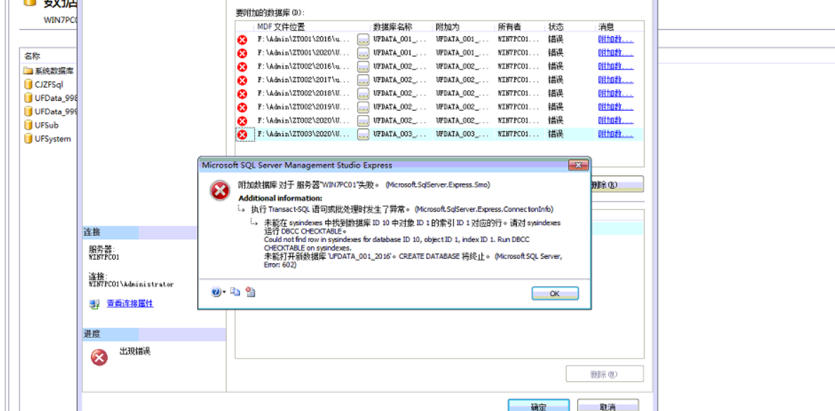Select the path F:\Admin\ZT001\2016\u...
Image resolution: width=835 pixels, height=411 pixels.
coord(304,40)
